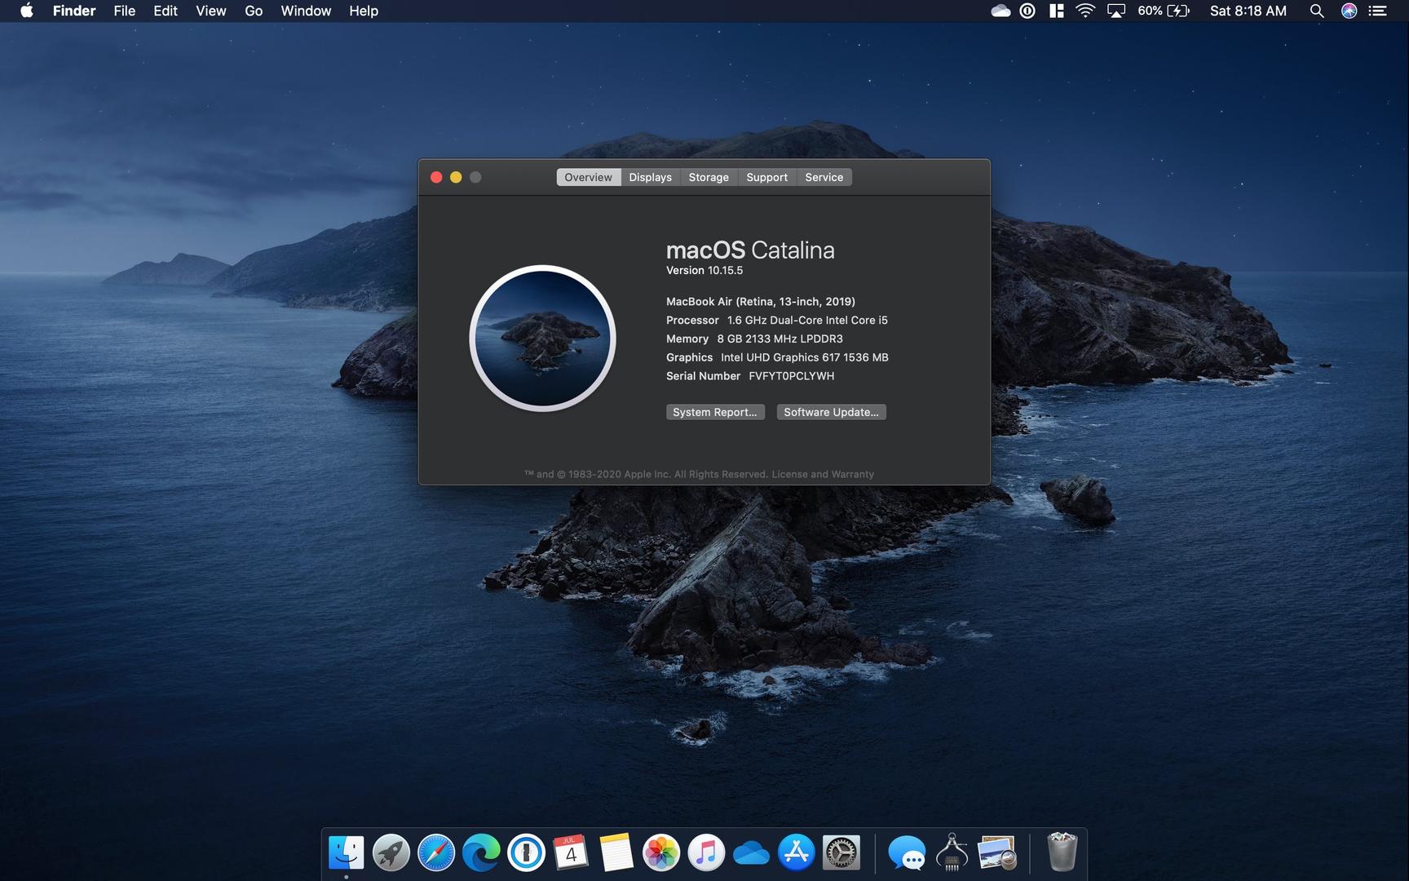
Task: Click OneDrive cloud icon in menu bar
Action: click(x=1000, y=11)
